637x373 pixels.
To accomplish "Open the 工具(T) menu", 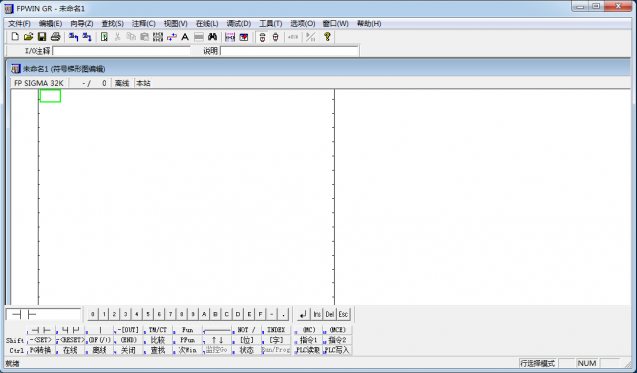I will coord(270,23).
